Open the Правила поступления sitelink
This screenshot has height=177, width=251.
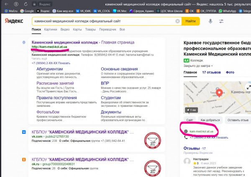click(x=56, y=98)
